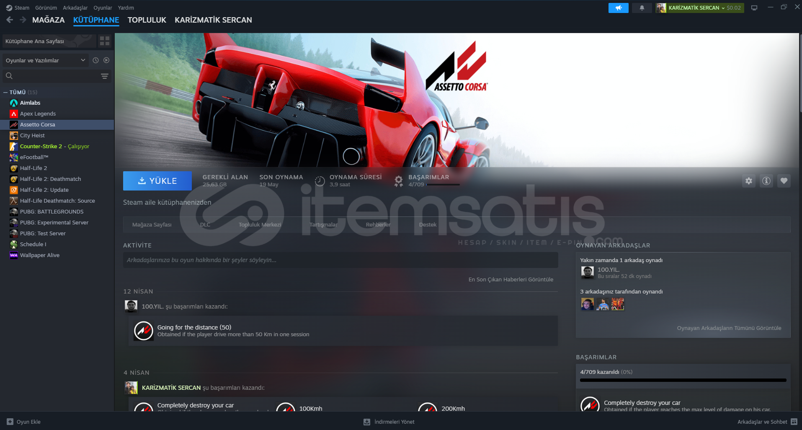
Task: Click the forward navigation arrow
Action: 23,20
